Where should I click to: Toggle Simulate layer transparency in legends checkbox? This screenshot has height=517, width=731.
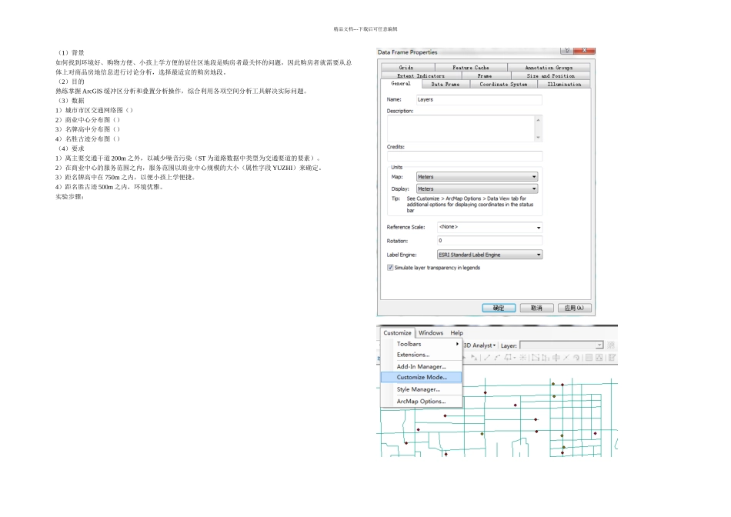[390, 268]
